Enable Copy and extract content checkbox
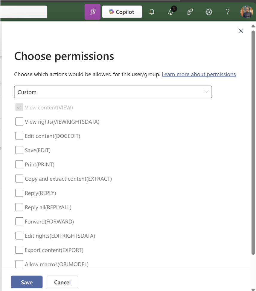Image resolution: width=256 pixels, height=291 pixels. pos(19,179)
